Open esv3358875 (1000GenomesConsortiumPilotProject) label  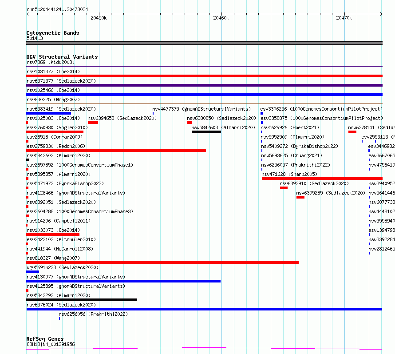(x=322, y=118)
